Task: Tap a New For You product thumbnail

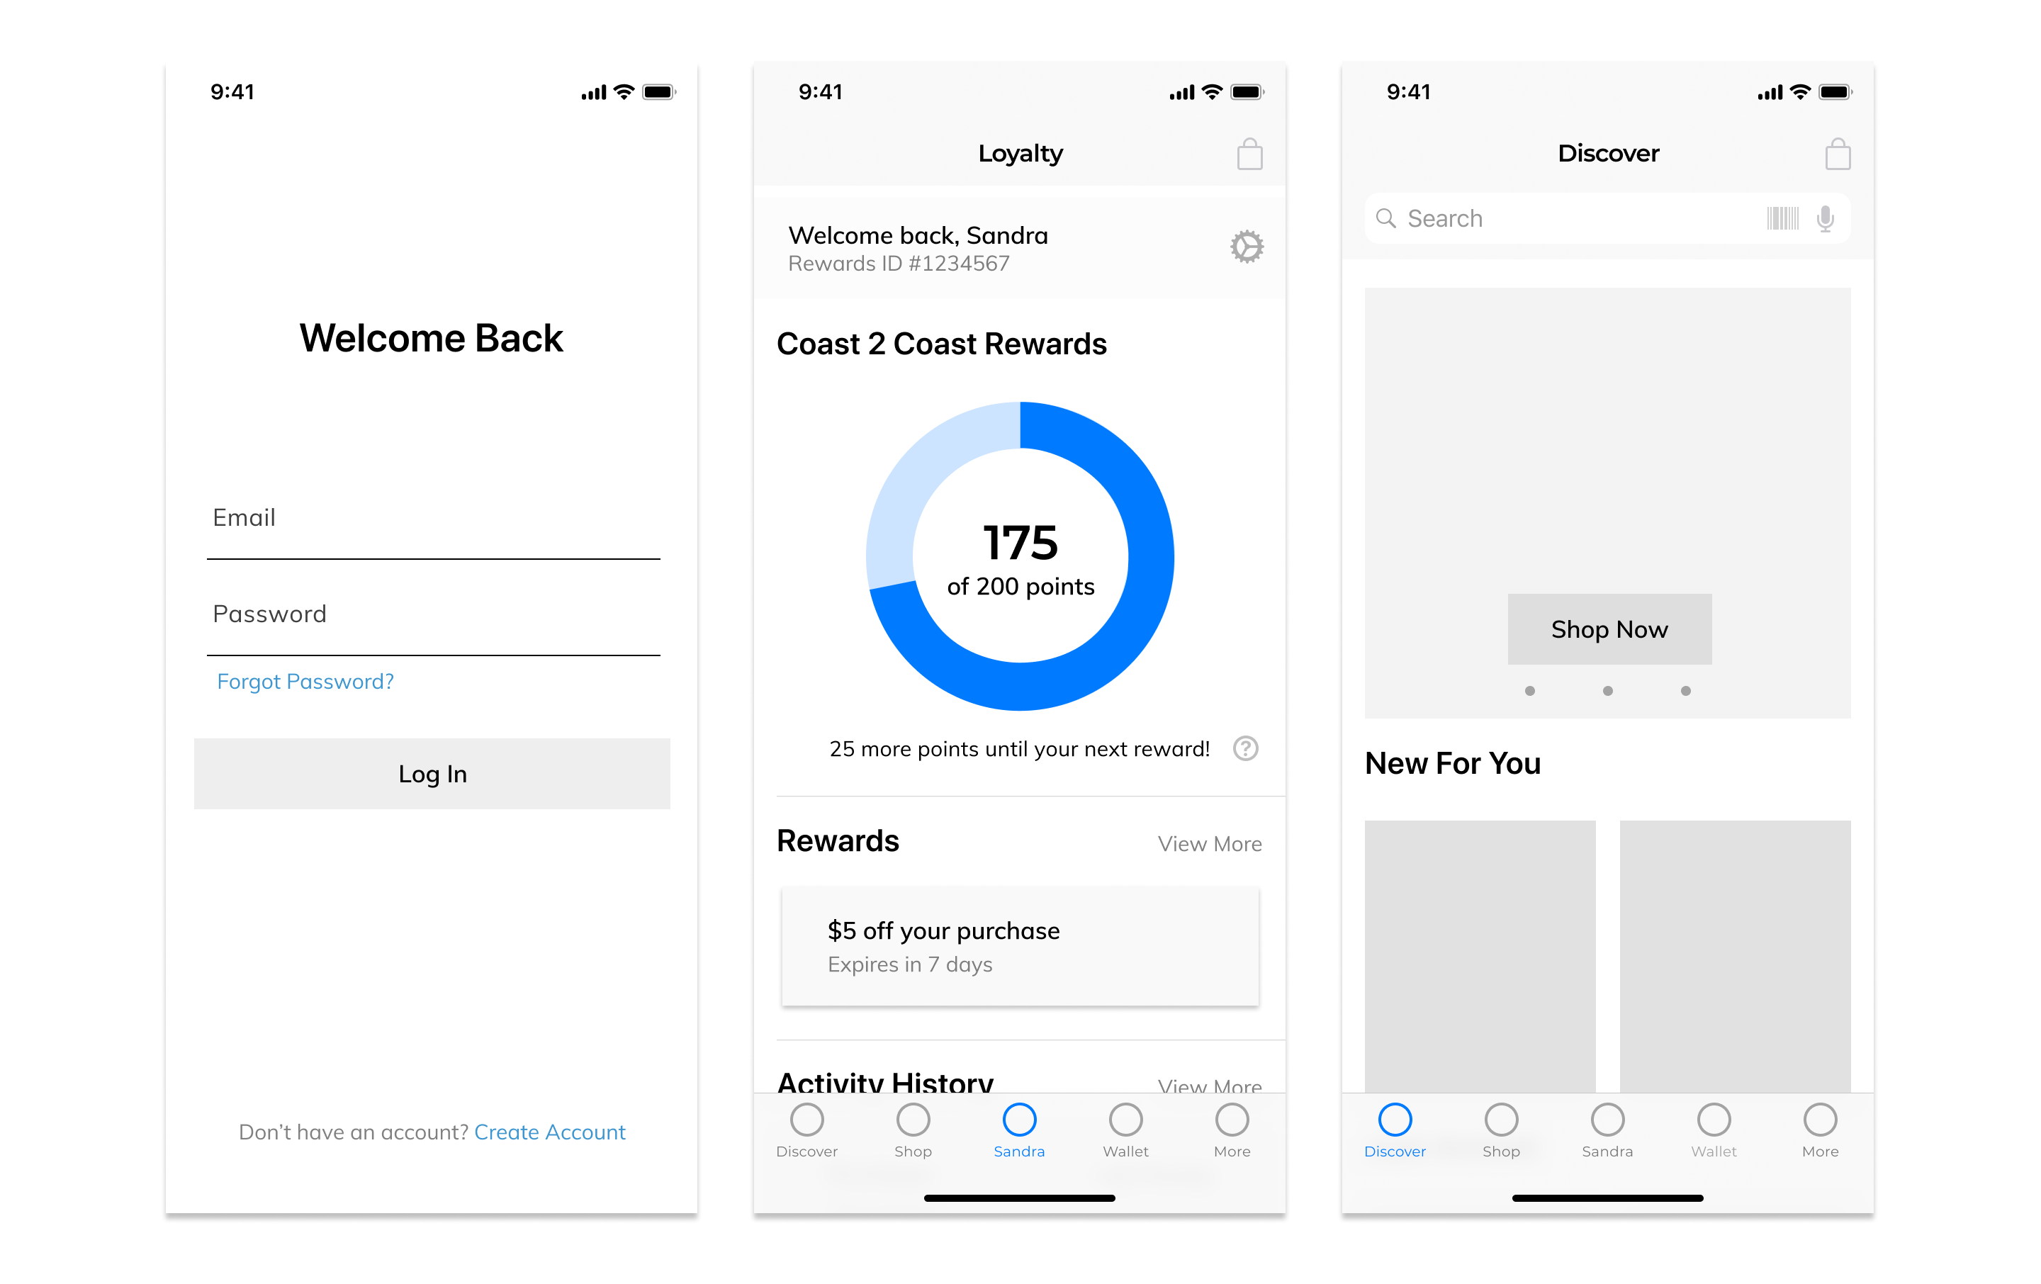Action: [x=1480, y=962]
